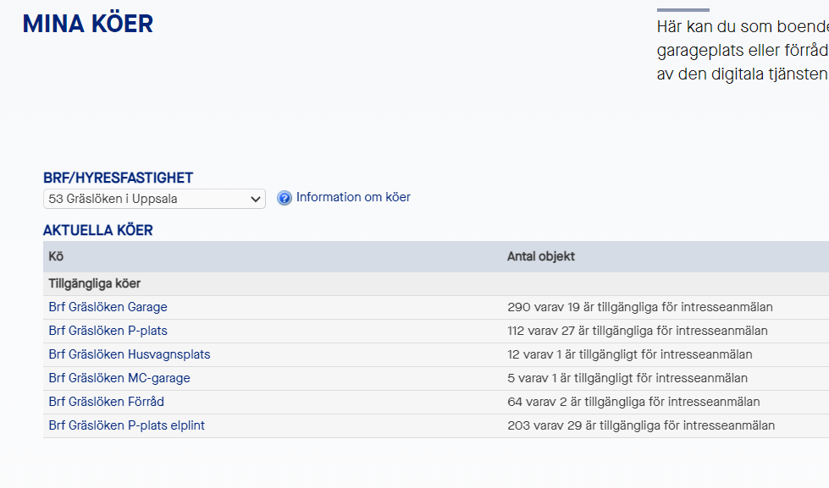Image resolution: width=829 pixels, height=488 pixels.
Task: Open the Brf Gräslöken Garage queue
Action: click(x=108, y=307)
